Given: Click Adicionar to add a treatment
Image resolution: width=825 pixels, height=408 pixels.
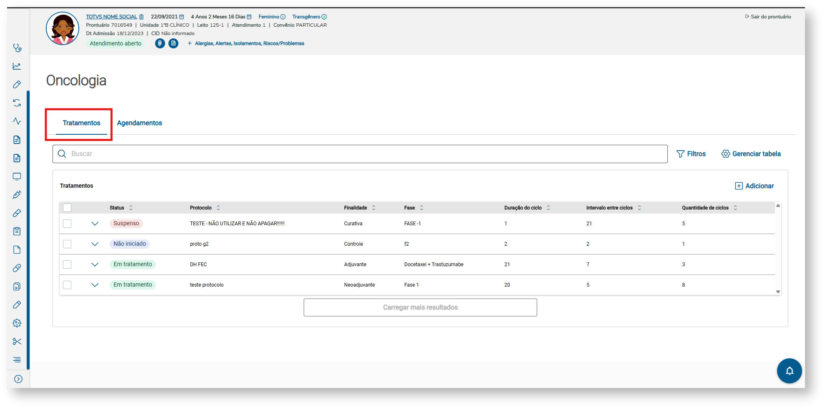Looking at the screenshot, I should (754, 186).
